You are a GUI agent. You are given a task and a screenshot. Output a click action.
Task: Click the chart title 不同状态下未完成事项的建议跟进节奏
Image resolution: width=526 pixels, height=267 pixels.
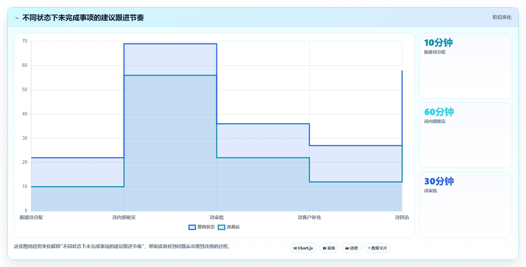point(83,18)
